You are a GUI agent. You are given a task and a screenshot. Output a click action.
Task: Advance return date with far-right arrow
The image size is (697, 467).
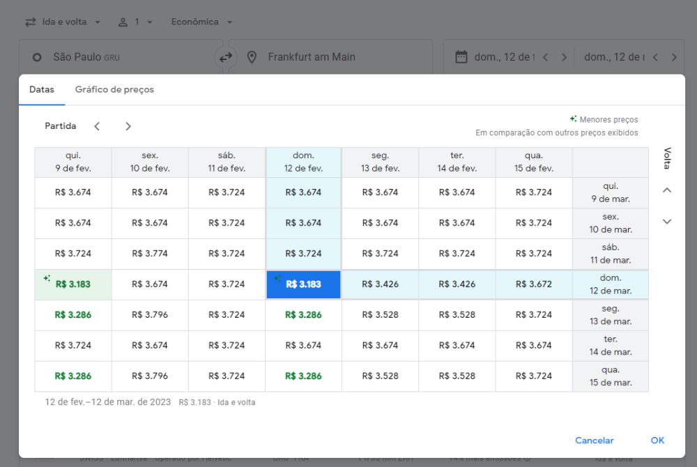click(673, 57)
